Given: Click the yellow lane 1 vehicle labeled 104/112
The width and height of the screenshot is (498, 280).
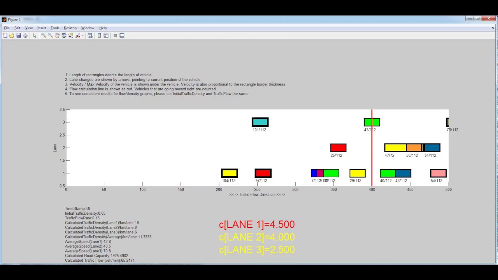Looking at the screenshot, I should pyautogui.click(x=230, y=173).
